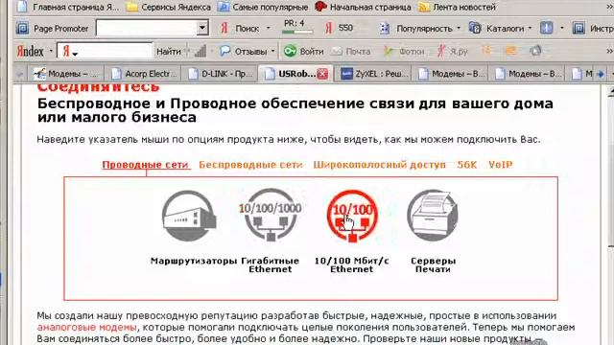Switch to Acorp Electr... tab

pos(144,73)
